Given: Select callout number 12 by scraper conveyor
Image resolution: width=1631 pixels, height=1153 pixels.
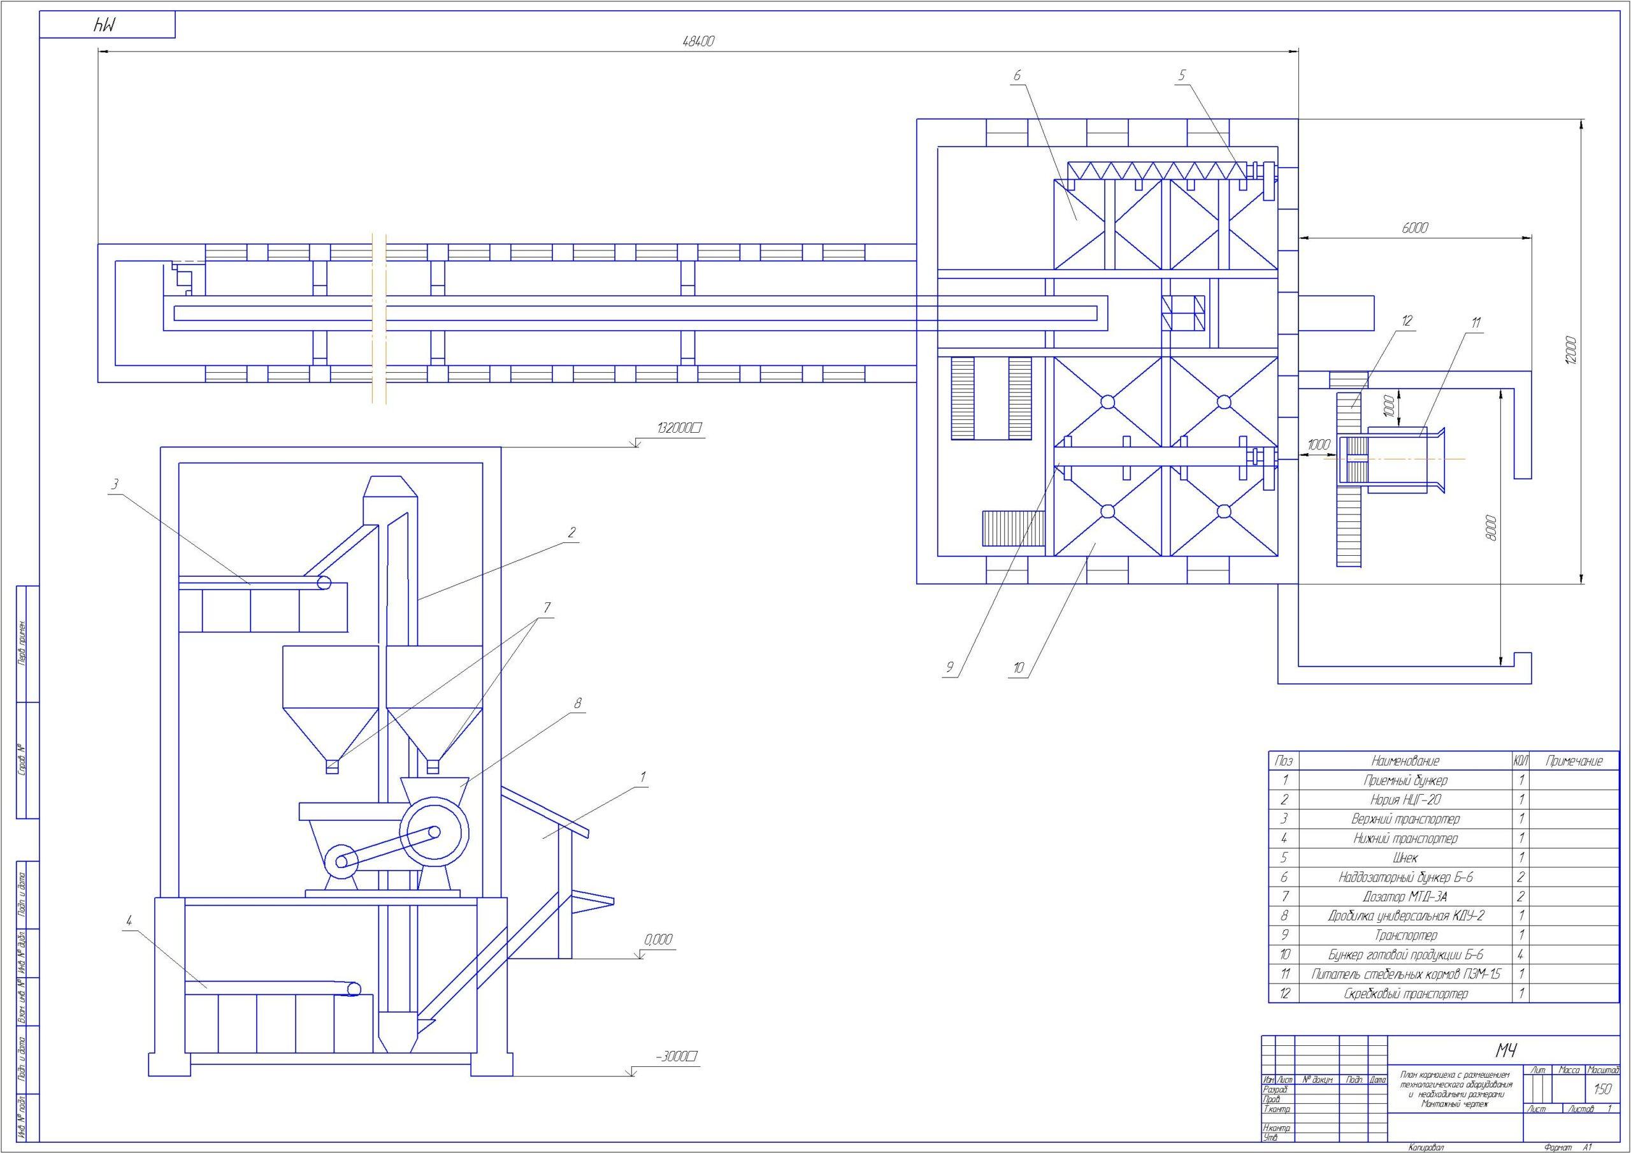Looking at the screenshot, I should coord(1407,321).
